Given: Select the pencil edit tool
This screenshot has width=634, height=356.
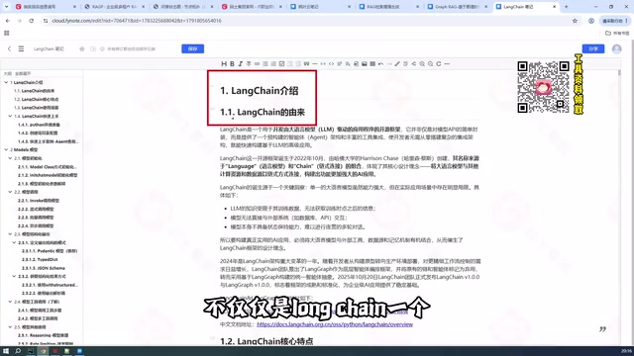Looking at the screenshot, I should [x=397, y=63].
